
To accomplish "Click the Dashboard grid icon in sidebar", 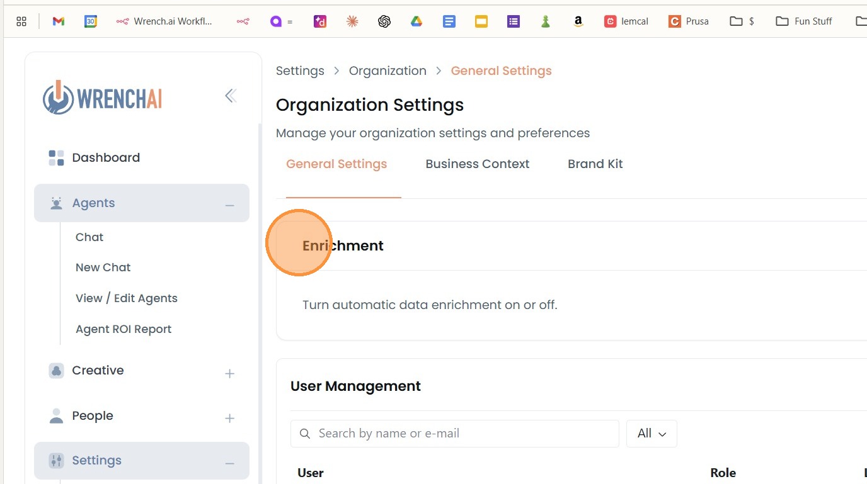I will [x=57, y=158].
